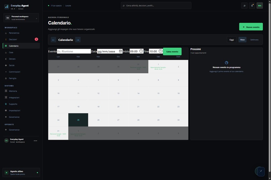Click the Everyday Agent logo icon
Image resolution: width=271 pixels, height=180 pixels.
[7, 7]
